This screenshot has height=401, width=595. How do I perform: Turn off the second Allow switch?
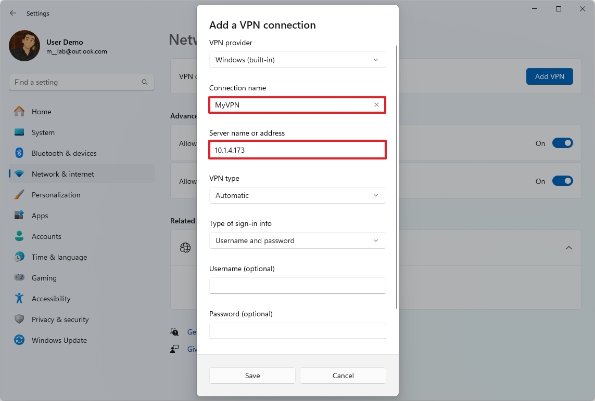click(563, 181)
